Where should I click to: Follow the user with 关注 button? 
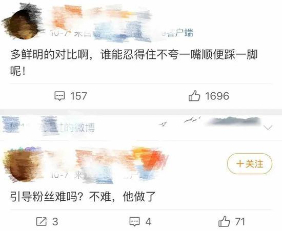(x=250, y=163)
